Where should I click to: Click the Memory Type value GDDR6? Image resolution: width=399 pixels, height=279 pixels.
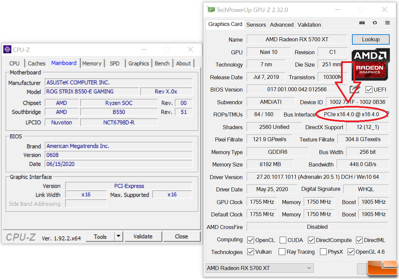coord(278,152)
